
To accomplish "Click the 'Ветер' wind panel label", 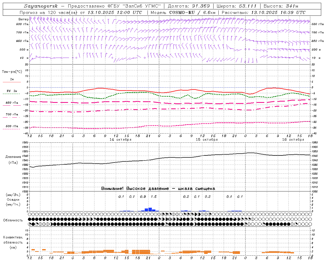I will pyautogui.click(x=23, y=19).
